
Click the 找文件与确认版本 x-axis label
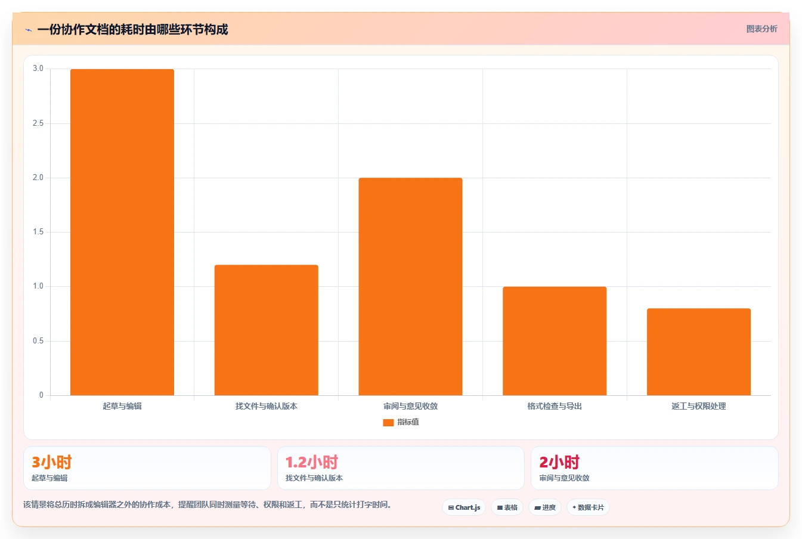pyautogui.click(x=267, y=406)
